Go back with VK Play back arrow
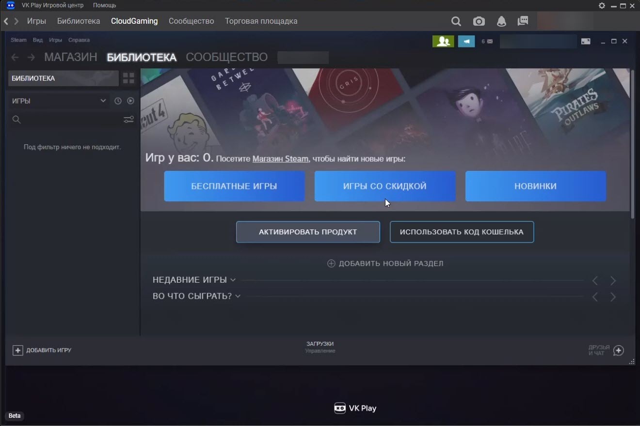The width and height of the screenshot is (640, 426). [6, 21]
